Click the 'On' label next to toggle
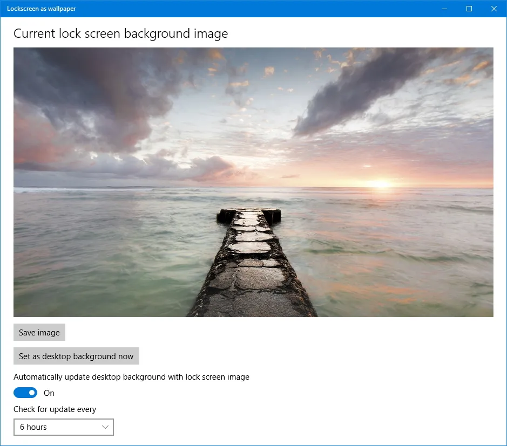 point(49,393)
